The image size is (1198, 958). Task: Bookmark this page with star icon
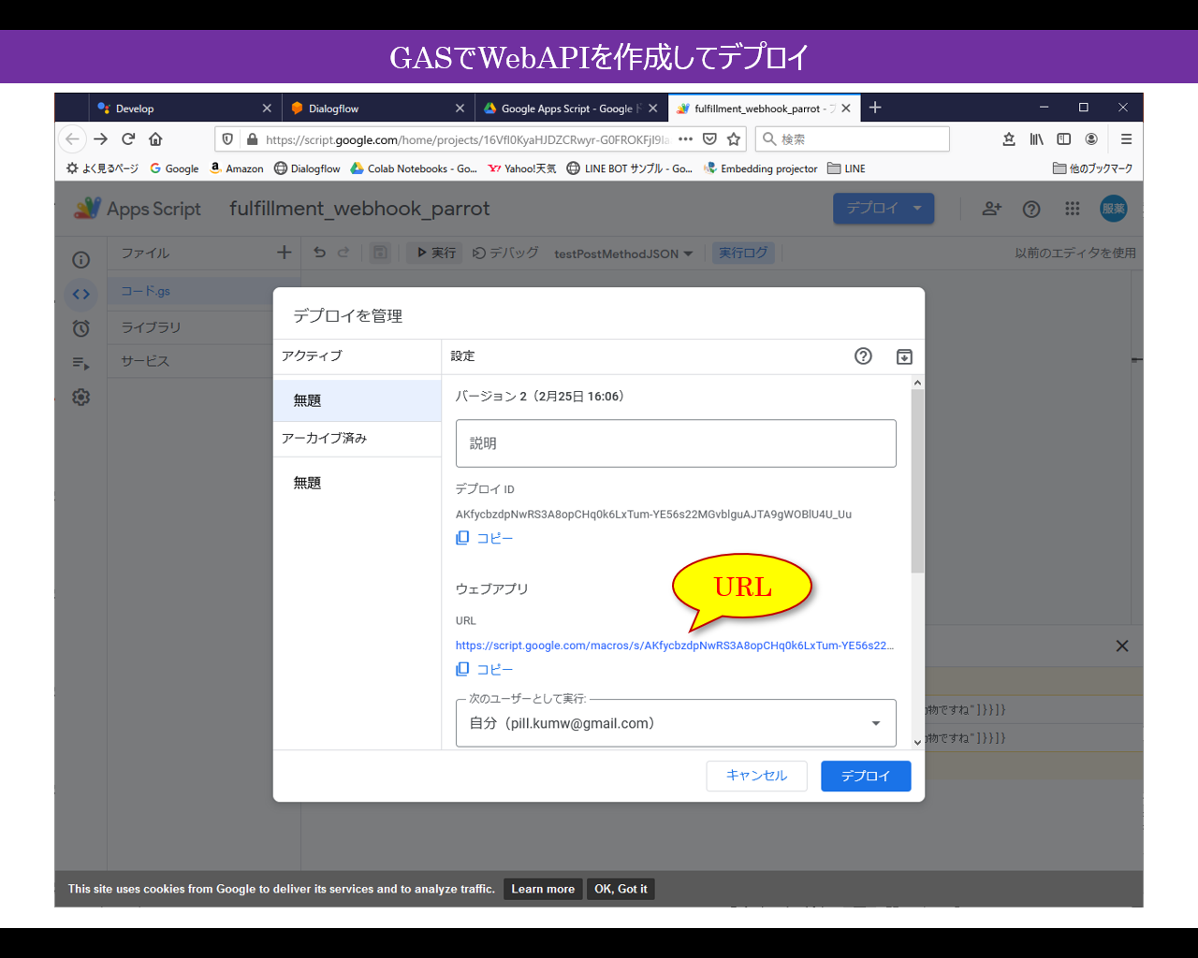point(734,139)
